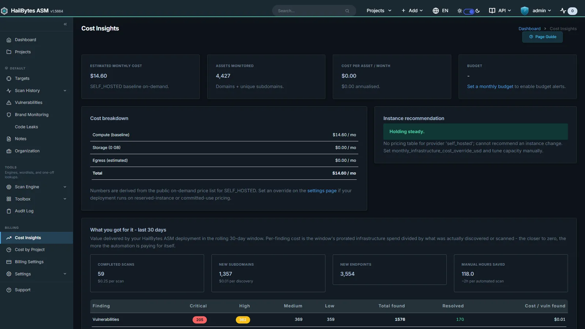Click the Dashboard breadcrumb link
This screenshot has width=585, height=329.
point(529,29)
